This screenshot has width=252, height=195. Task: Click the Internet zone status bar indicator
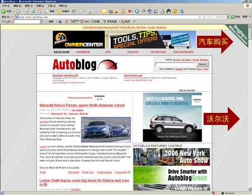coord(228,193)
